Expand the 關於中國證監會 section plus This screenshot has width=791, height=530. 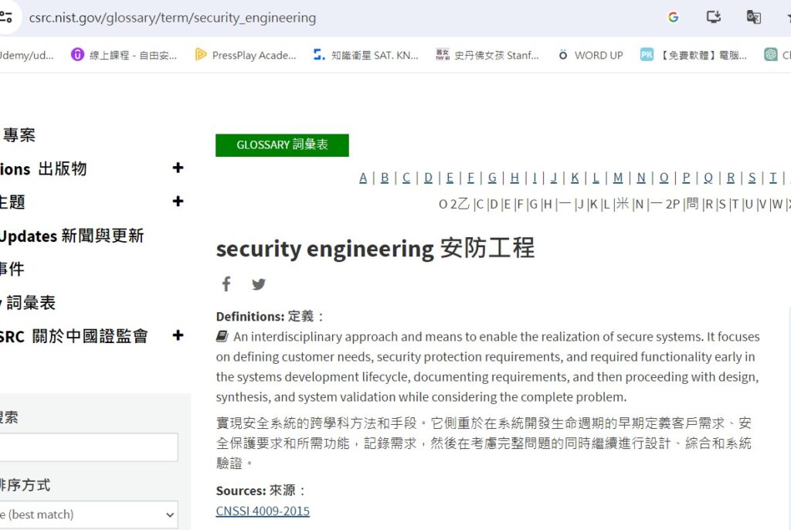pyautogui.click(x=178, y=335)
